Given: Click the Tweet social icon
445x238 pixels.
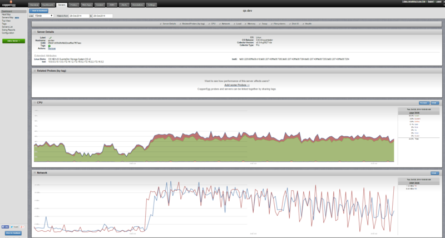Looking at the screenshot, I should (14, 227).
